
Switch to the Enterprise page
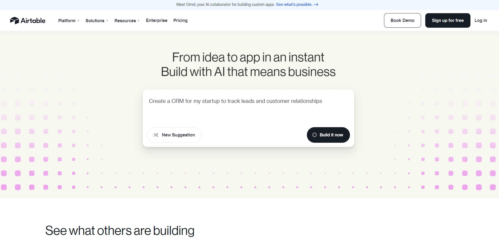[157, 20]
